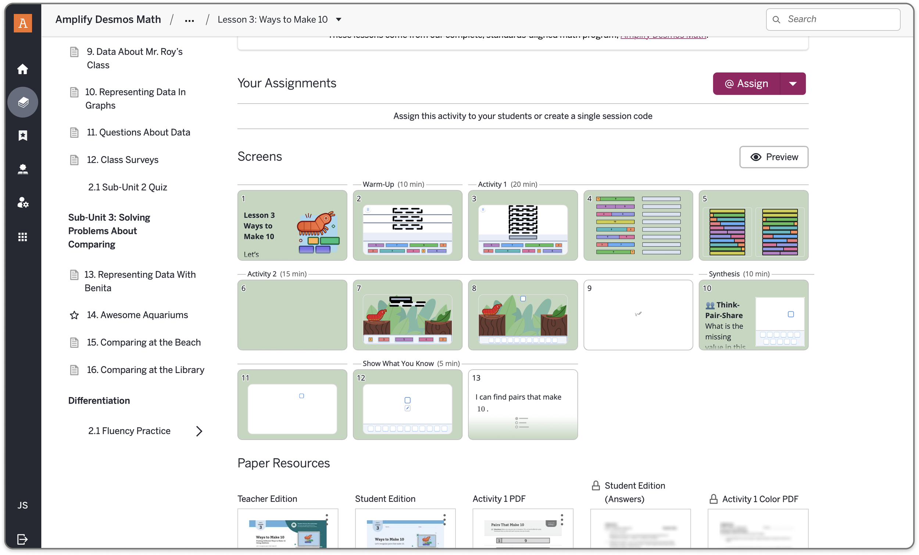Open screen 8 thumbnail
The width and height of the screenshot is (919, 555).
(522, 315)
